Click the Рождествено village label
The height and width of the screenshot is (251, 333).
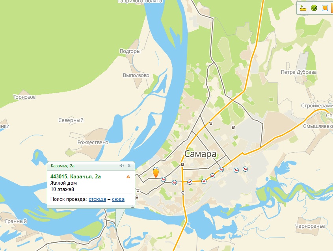[93, 142]
